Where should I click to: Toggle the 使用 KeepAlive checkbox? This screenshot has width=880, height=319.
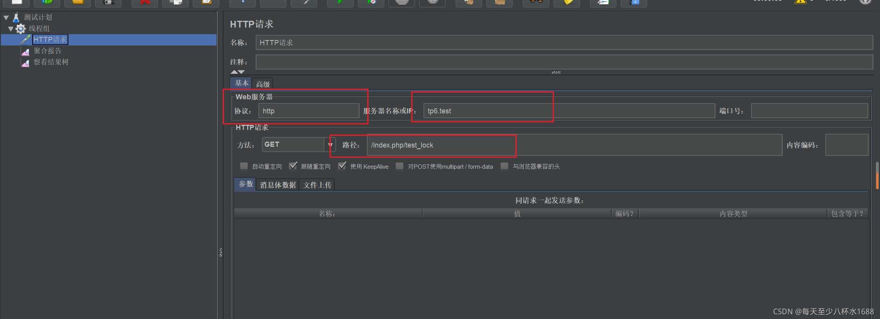[342, 166]
